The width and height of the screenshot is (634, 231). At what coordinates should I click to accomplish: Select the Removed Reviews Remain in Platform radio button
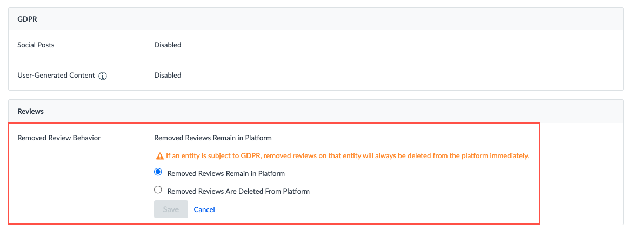(158, 173)
